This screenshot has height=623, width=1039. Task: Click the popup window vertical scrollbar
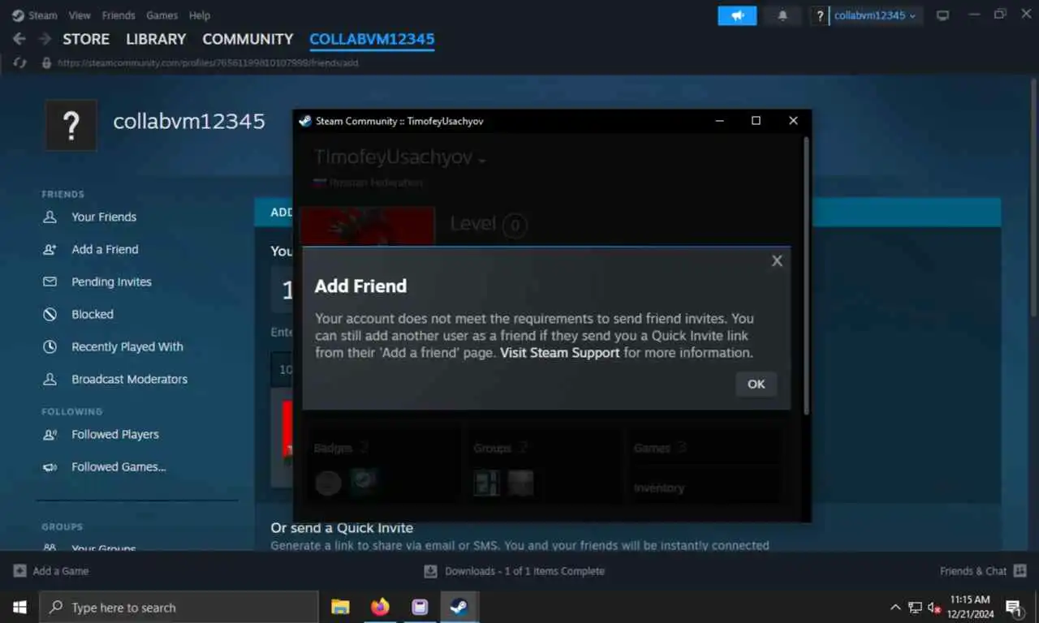[806, 276]
